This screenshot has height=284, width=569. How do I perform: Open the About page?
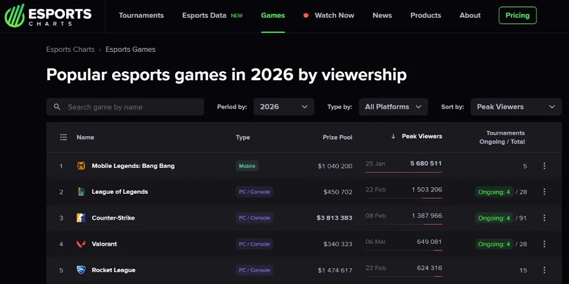pos(470,15)
